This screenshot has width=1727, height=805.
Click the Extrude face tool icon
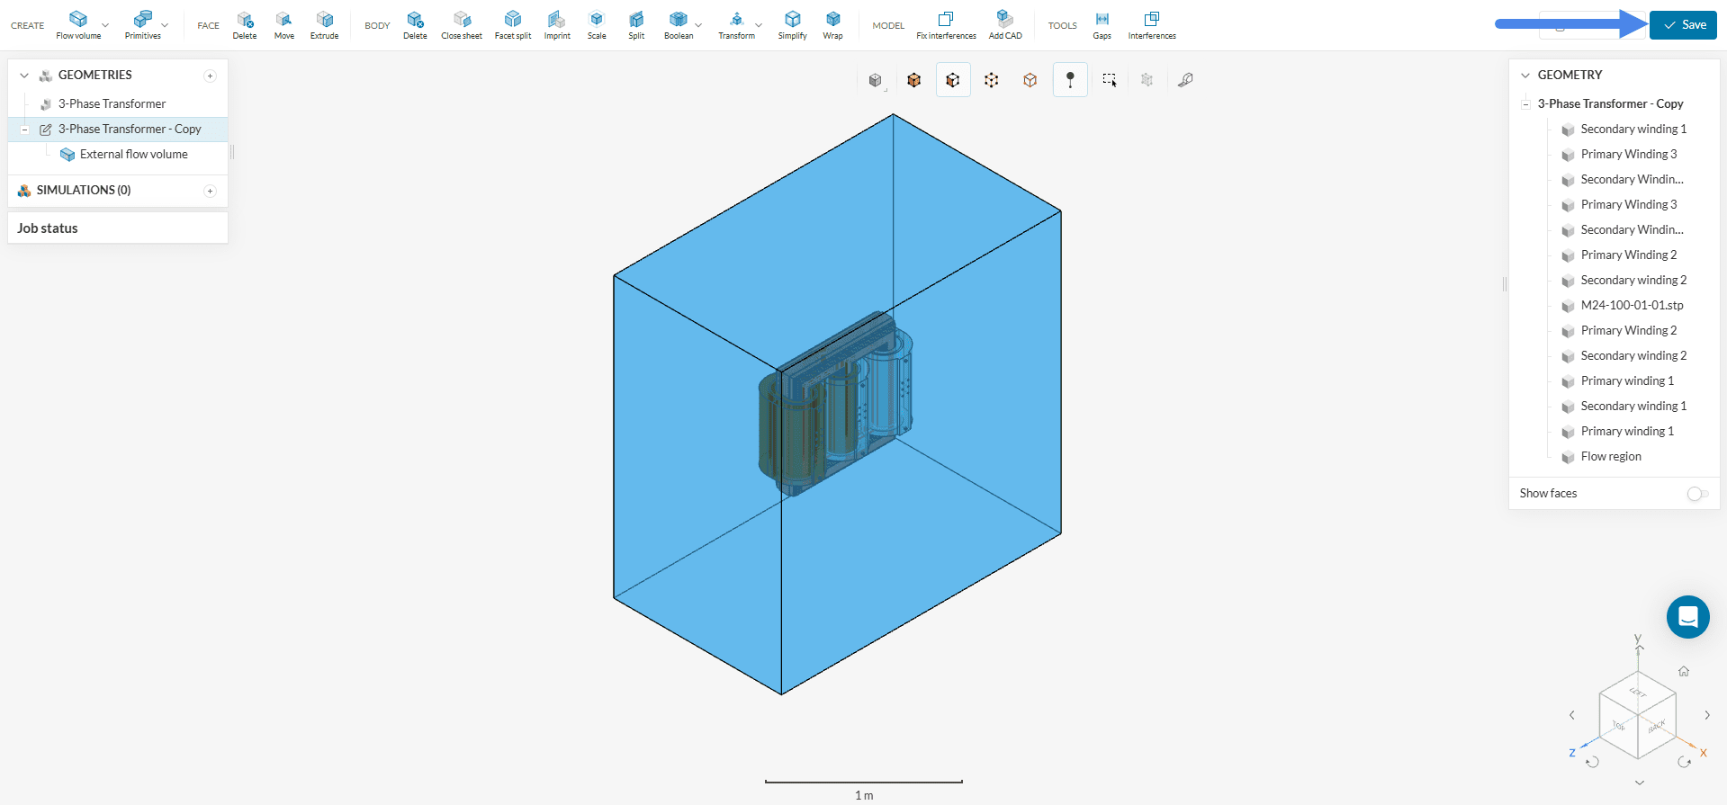click(324, 20)
